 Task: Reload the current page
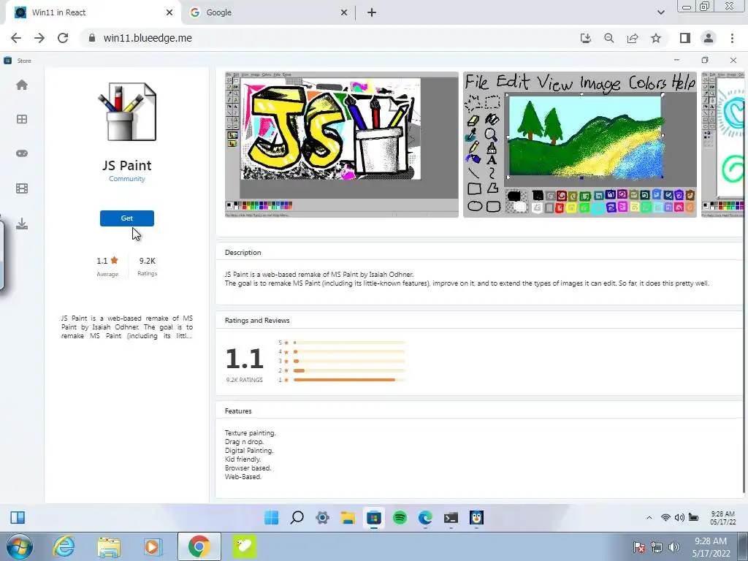pos(63,38)
